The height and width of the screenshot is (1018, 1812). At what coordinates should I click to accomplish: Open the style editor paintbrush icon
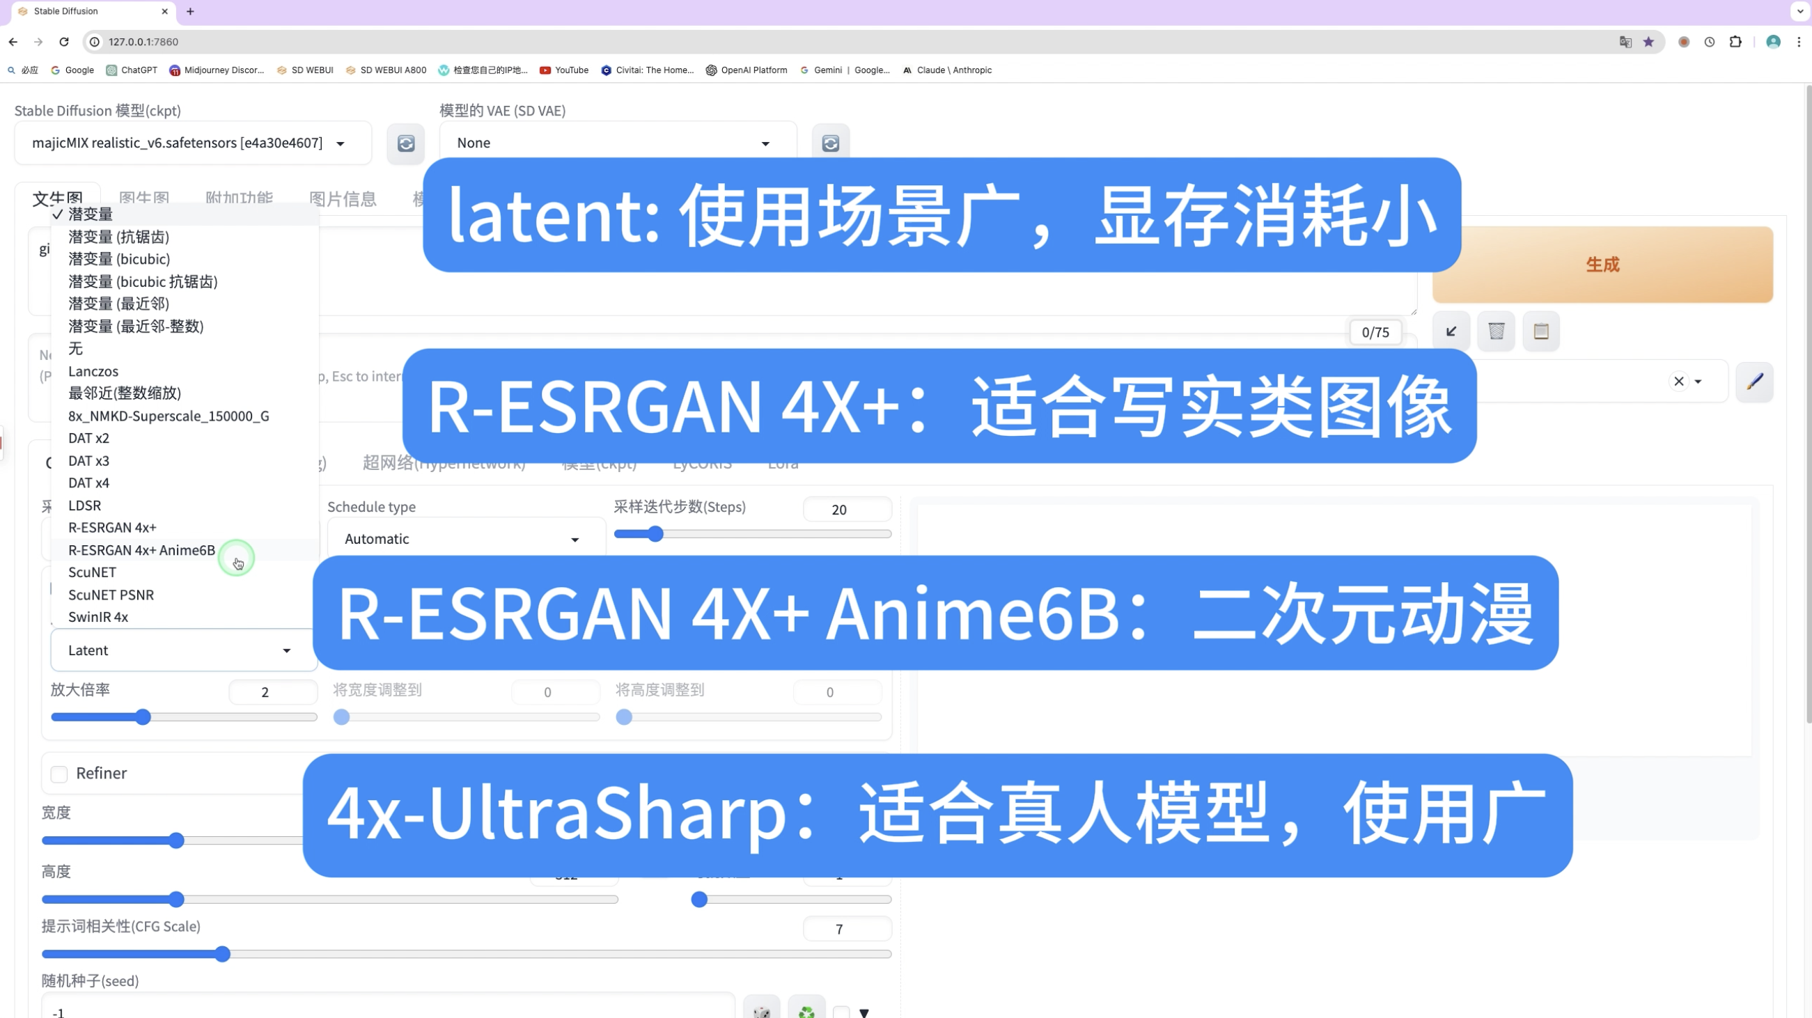point(1754,382)
